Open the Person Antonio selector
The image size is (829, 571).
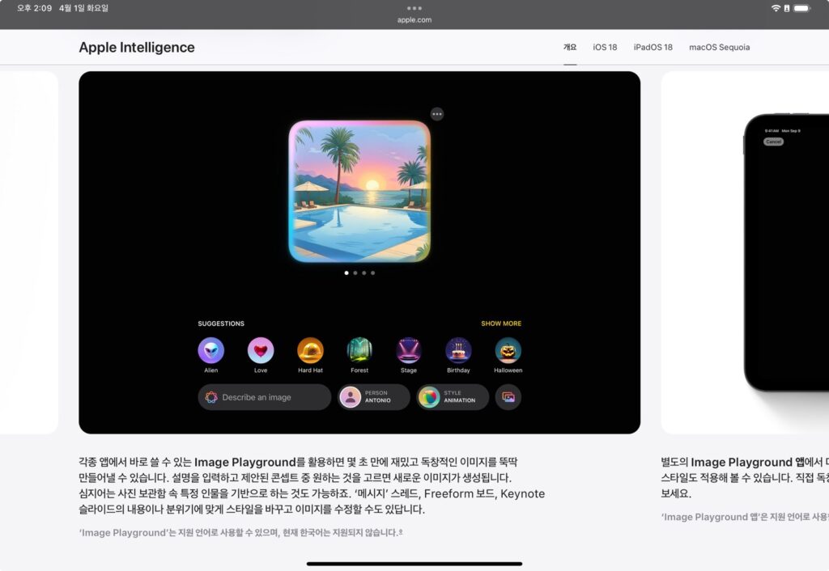pos(374,397)
